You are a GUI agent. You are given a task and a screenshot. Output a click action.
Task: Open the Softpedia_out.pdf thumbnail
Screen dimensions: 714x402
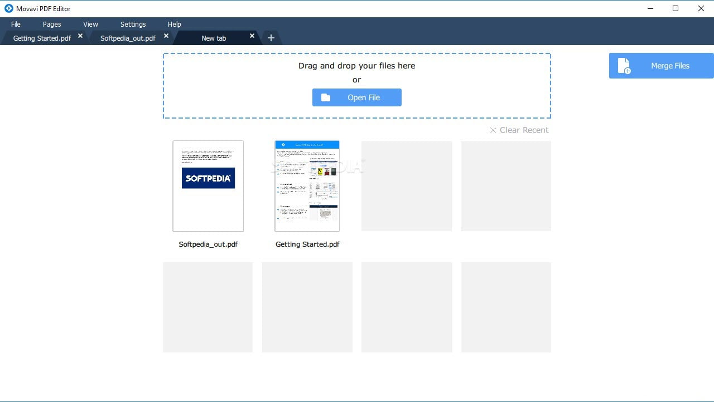click(208, 186)
